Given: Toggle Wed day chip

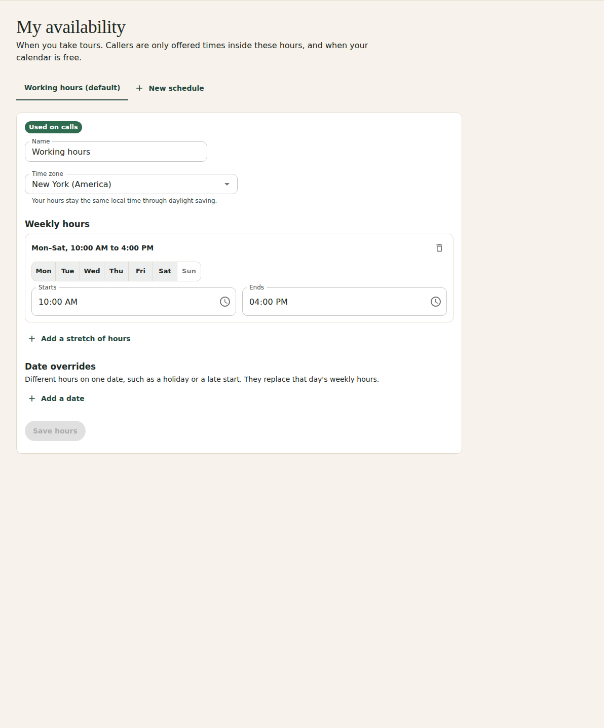Looking at the screenshot, I should [92, 271].
